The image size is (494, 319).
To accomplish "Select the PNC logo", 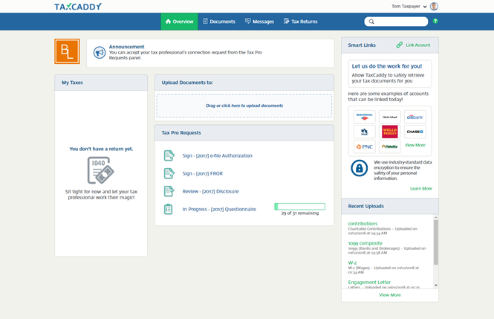I will click(365, 146).
